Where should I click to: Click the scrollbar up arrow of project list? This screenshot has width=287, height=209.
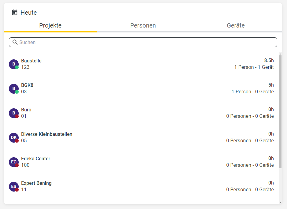(x=280, y=54)
